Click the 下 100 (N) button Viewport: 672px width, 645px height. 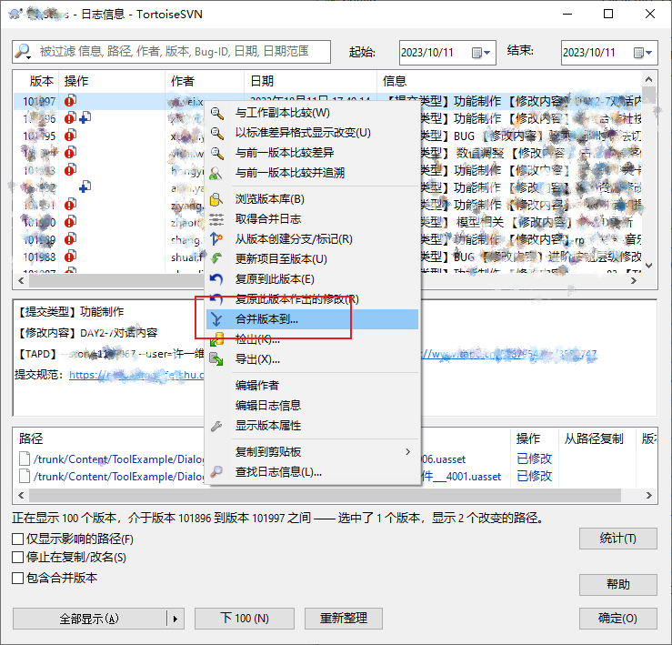[245, 619]
